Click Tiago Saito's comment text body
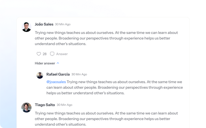 click(x=106, y=119)
